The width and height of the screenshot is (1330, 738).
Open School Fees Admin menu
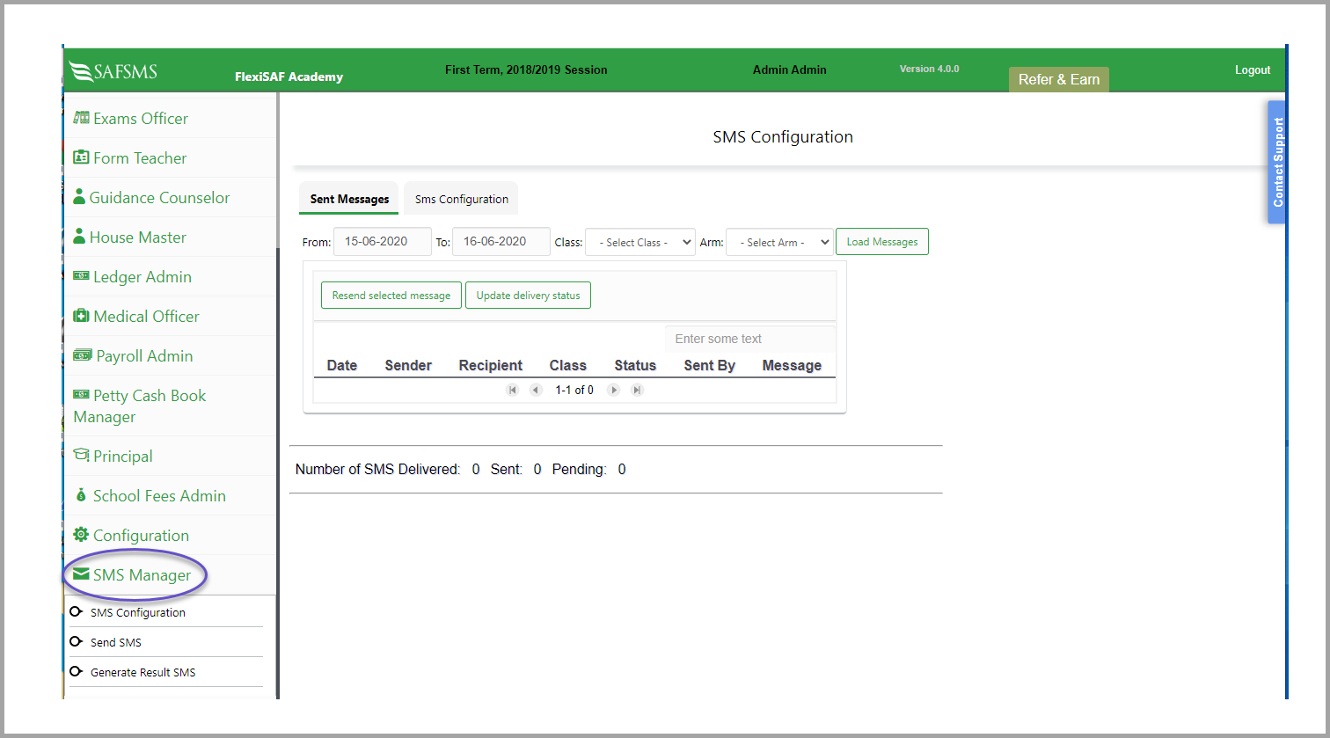(x=159, y=495)
